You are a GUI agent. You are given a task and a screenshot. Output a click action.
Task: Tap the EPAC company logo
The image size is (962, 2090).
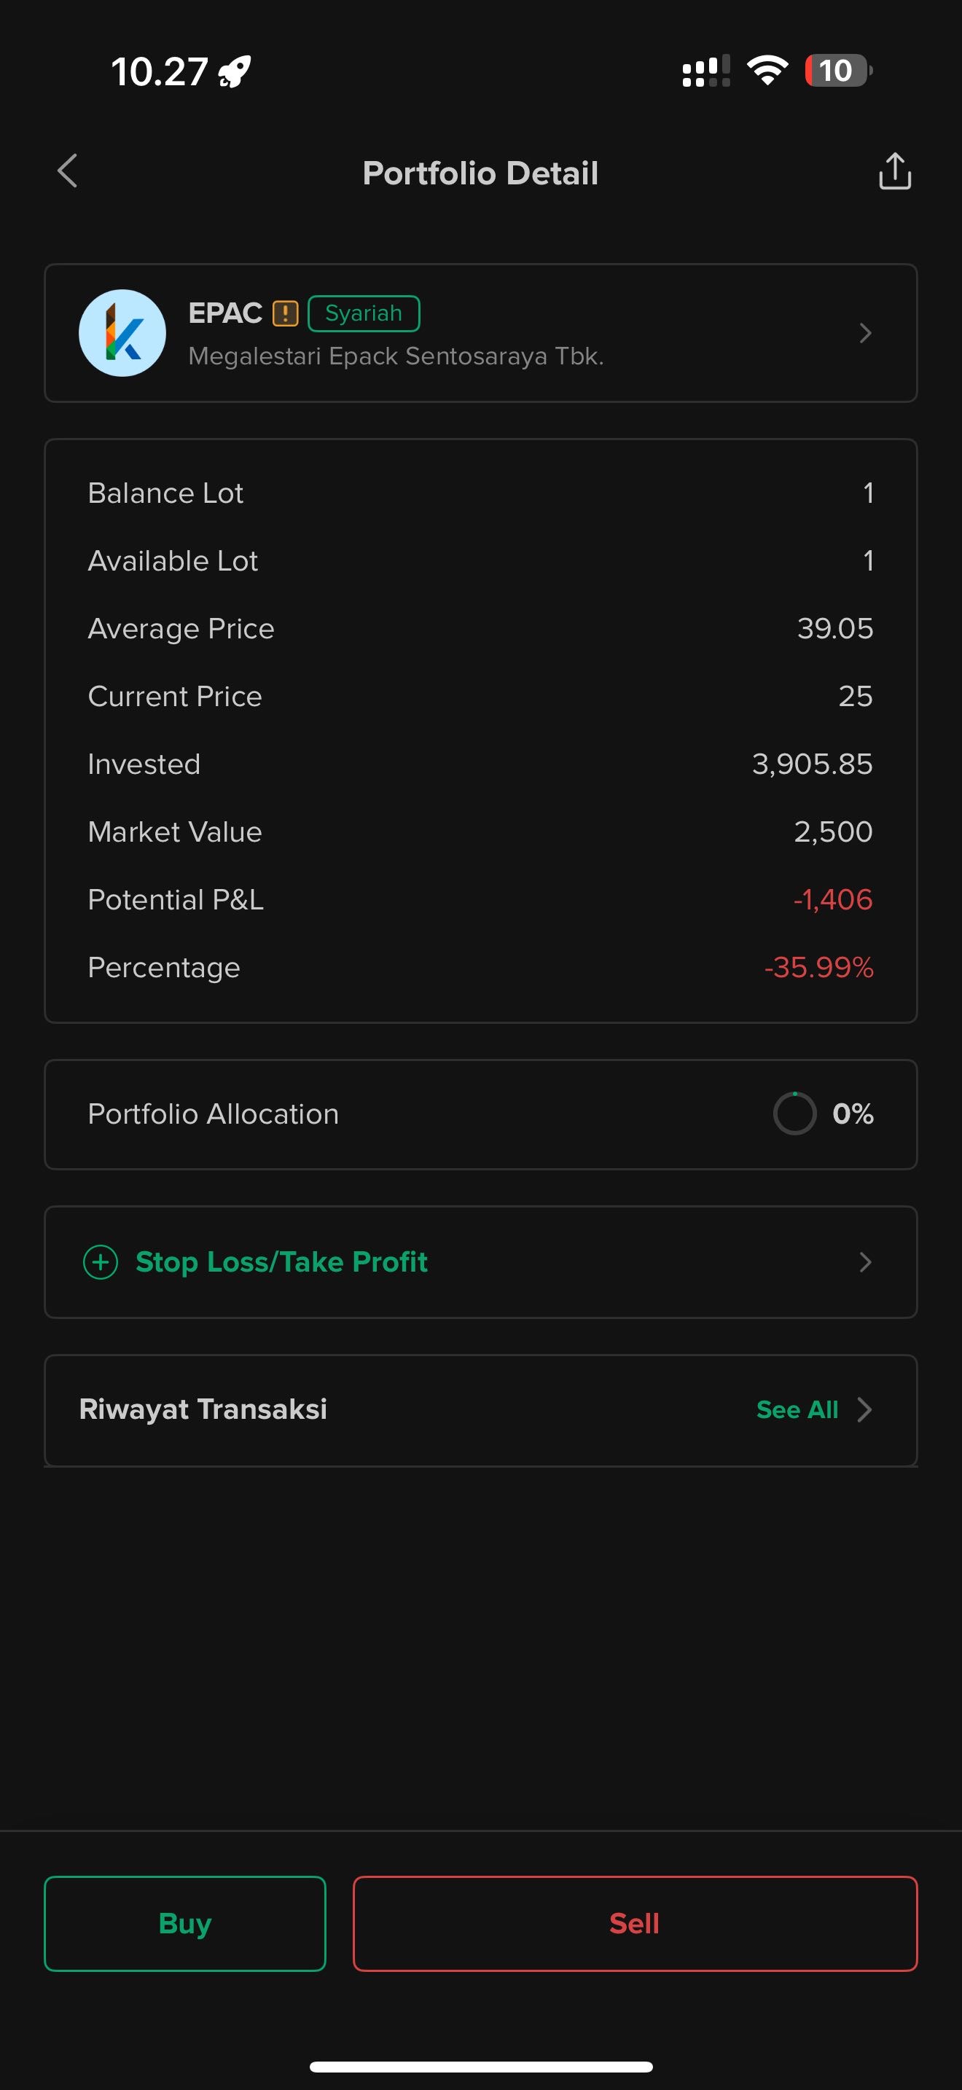point(122,334)
